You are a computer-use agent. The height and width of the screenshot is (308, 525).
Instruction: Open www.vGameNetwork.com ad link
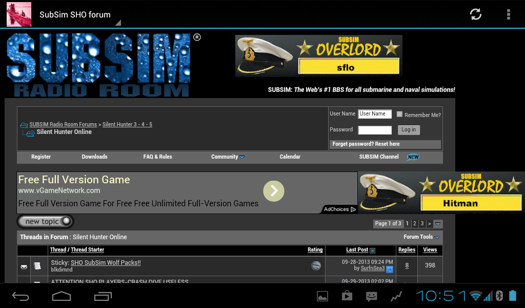click(x=59, y=190)
